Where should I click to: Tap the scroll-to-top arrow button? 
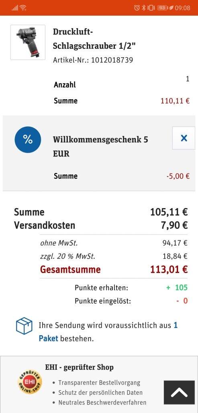[x=180, y=392]
